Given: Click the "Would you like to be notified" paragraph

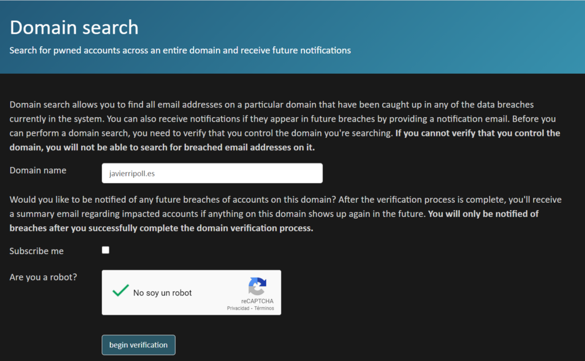Looking at the screenshot, I should (x=286, y=214).
